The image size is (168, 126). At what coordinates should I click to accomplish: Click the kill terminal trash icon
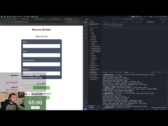(160, 72)
